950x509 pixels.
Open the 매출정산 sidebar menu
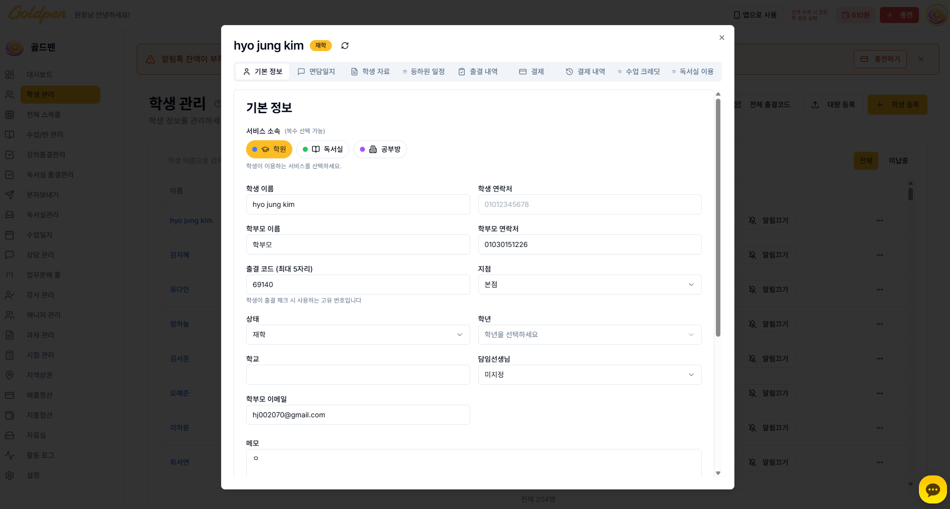40,395
